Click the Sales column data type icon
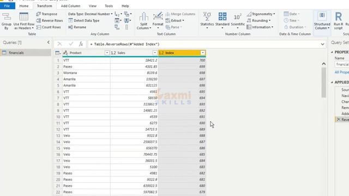The image size is (349, 196). pos(113,53)
